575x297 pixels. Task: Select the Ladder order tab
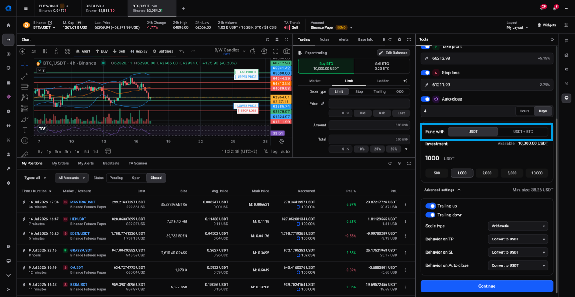pyautogui.click(x=383, y=81)
